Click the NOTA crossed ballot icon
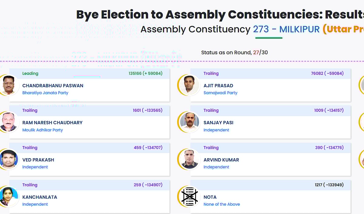 pos(189,196)
